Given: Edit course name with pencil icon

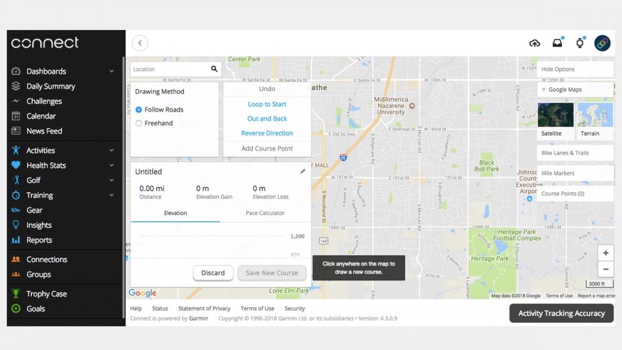Looking at the screenshot, I should [302, 172].
